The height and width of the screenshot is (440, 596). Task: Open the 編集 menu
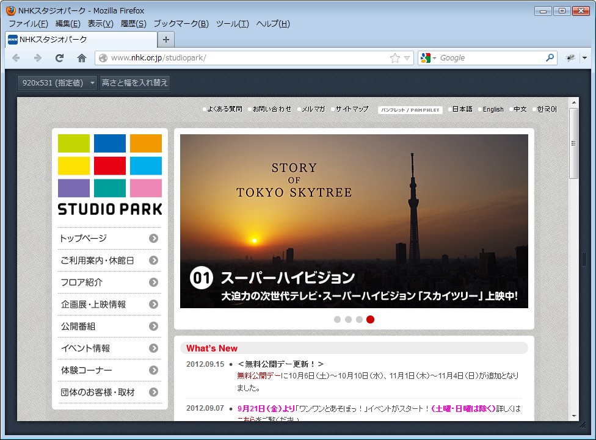(x=68, y=24)
